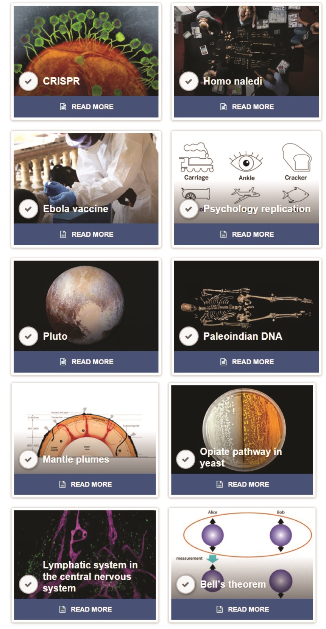The image size is (326, 629).
Task: Open the Pluto planet image thumbnail
Action: [x=86, y=305]
